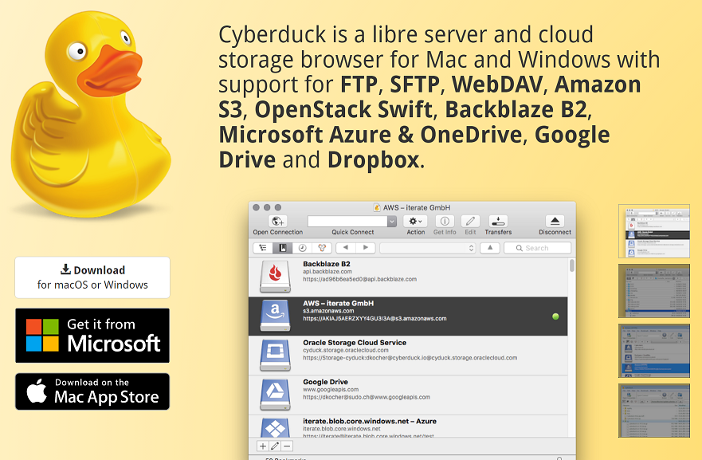The width and height of the screenshot is (702, 460).
Task: Click the Open Connection toolbar icon
Action: [277, 221]
